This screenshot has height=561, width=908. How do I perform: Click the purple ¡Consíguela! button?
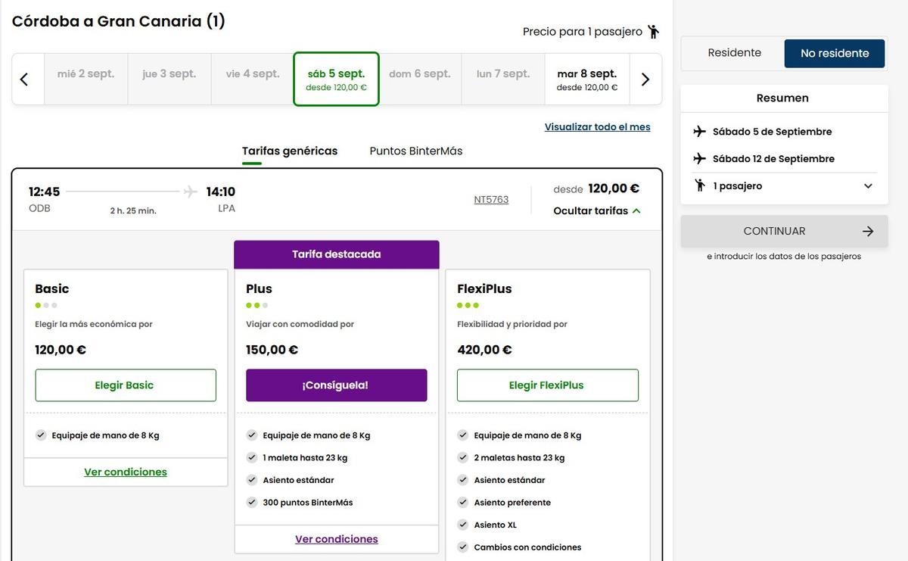coord(336,385)
